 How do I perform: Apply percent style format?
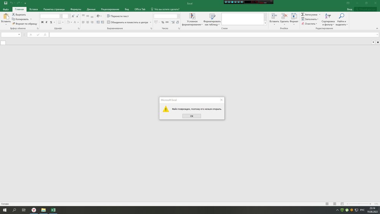tap(163, 22)
